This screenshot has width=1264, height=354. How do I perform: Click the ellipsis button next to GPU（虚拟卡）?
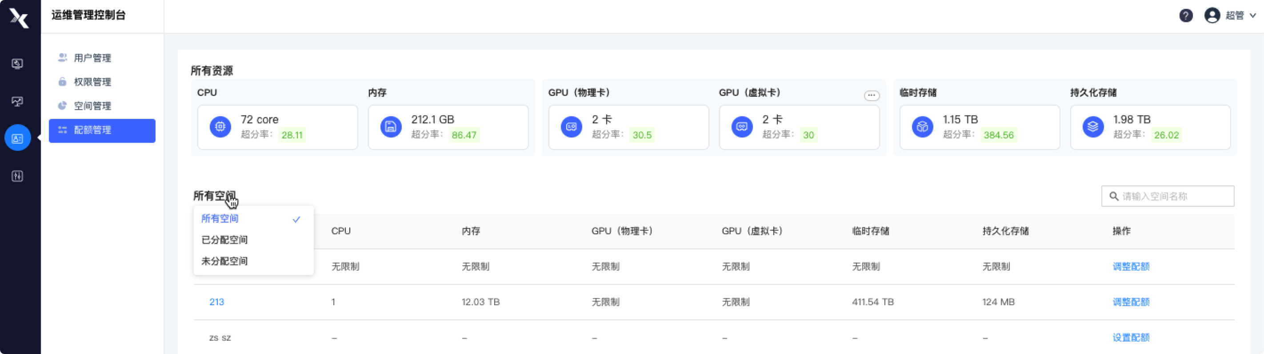click(872, 95)
